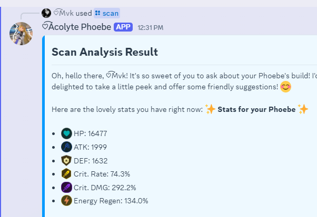Viewport: 317px width, 217px height.
Task: Click the smiling blush emoji
Action: (285, 87)
